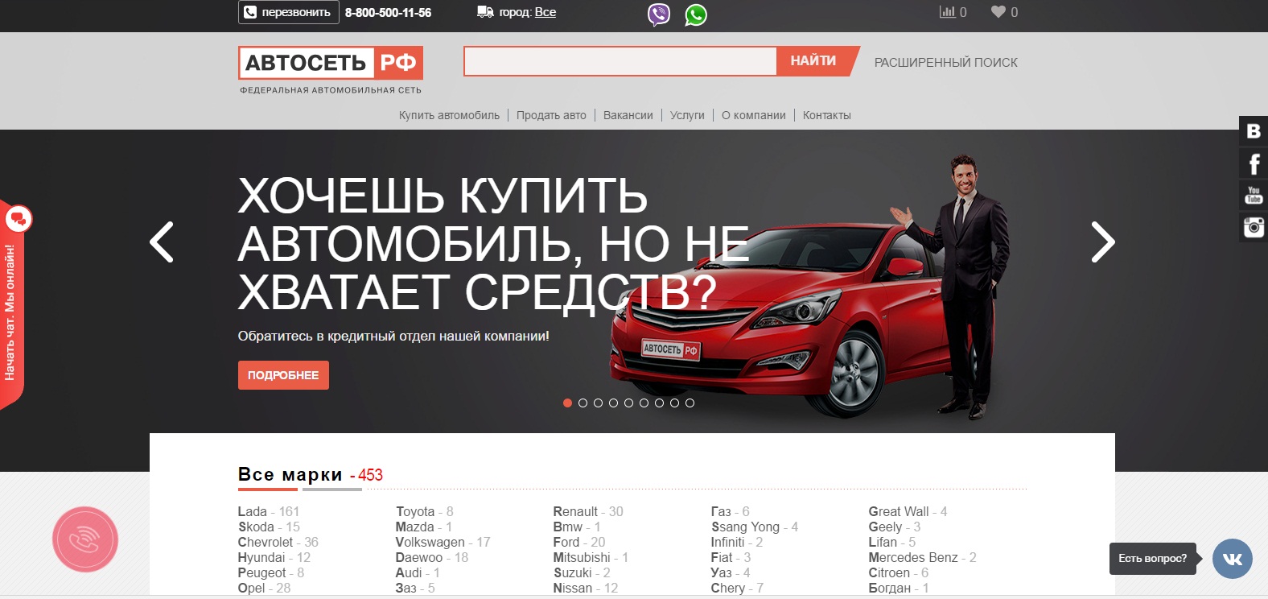
Task: Open Viber chat icon
Action: (659, 14)
